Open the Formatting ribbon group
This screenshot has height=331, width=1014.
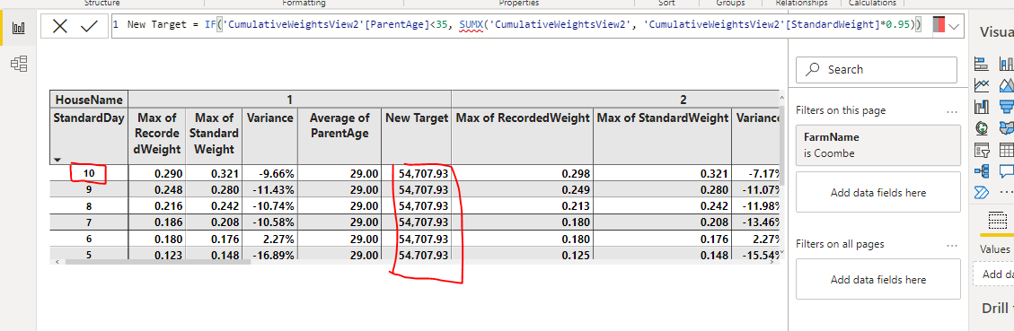[304, 4]
